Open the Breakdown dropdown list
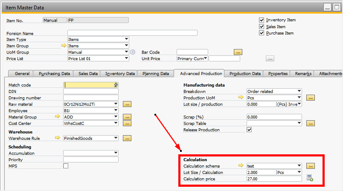Viewport: 343px width, 191px height. click(299, 91)
